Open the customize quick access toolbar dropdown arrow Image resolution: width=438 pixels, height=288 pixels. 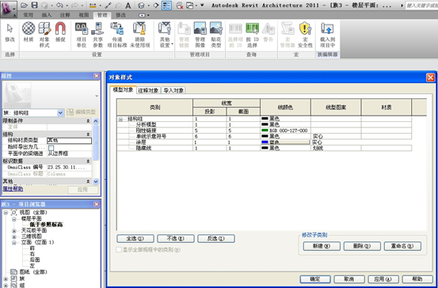click(x=202, y=6)
